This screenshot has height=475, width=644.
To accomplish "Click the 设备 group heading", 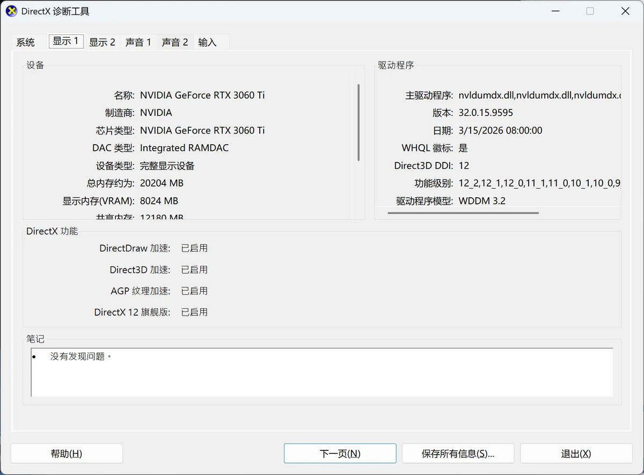I will coord(35,65).
